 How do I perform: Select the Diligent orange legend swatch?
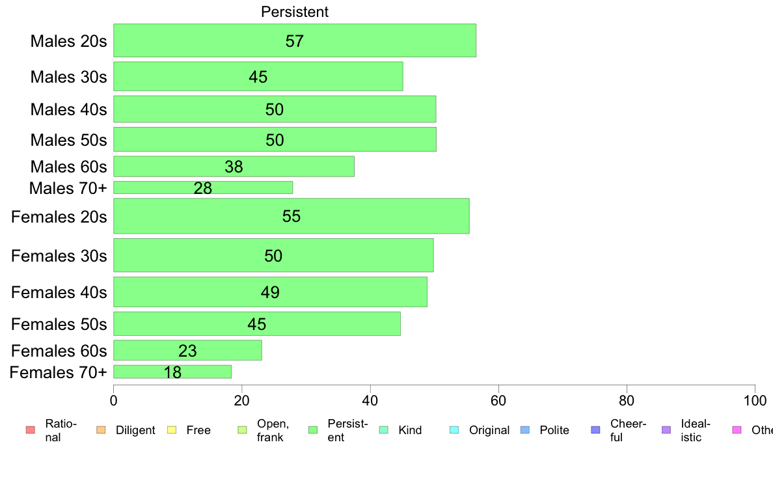pos(101,430)
